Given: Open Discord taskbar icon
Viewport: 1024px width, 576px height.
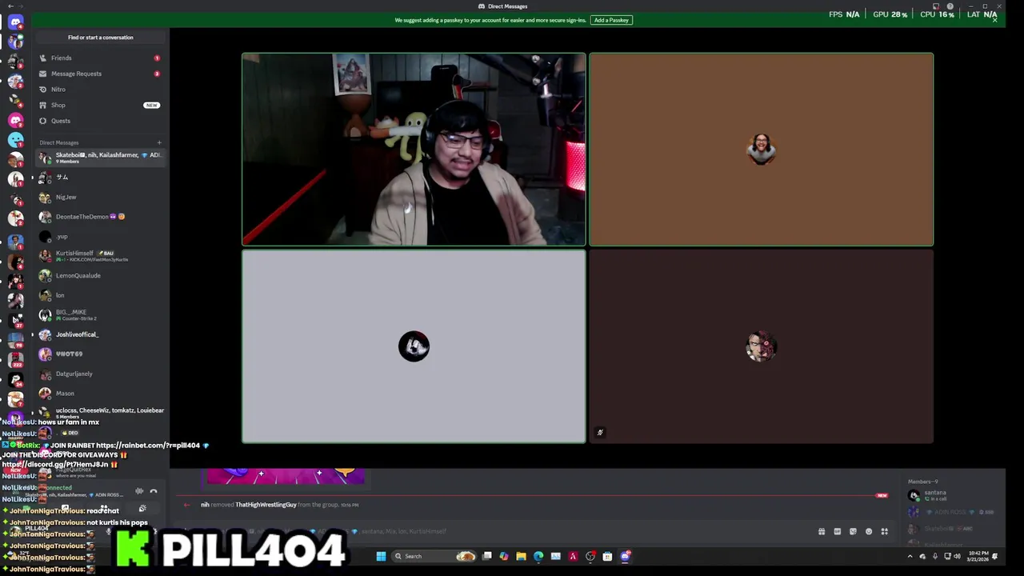Looking at the screenshot, I should pos(625,556).
